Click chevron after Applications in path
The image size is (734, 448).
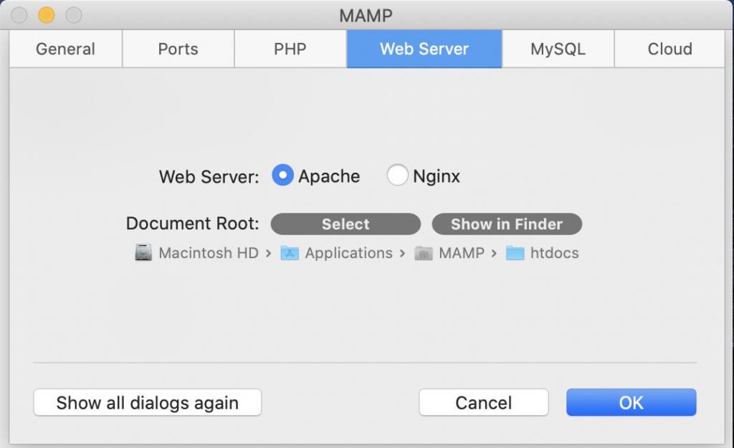click(x=403, y=253)
